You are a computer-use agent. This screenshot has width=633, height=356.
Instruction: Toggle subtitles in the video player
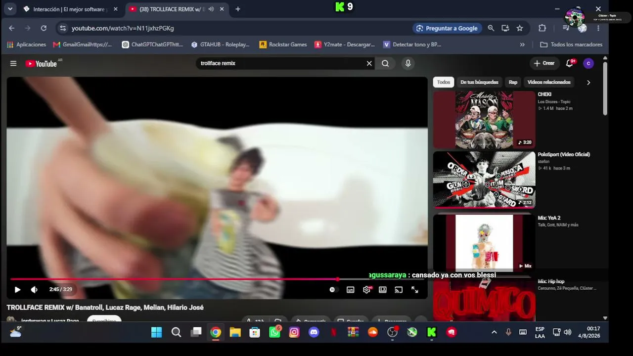[350, 290]
